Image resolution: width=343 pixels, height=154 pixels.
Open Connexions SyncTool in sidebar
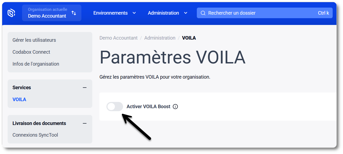(x=35, y=135)
